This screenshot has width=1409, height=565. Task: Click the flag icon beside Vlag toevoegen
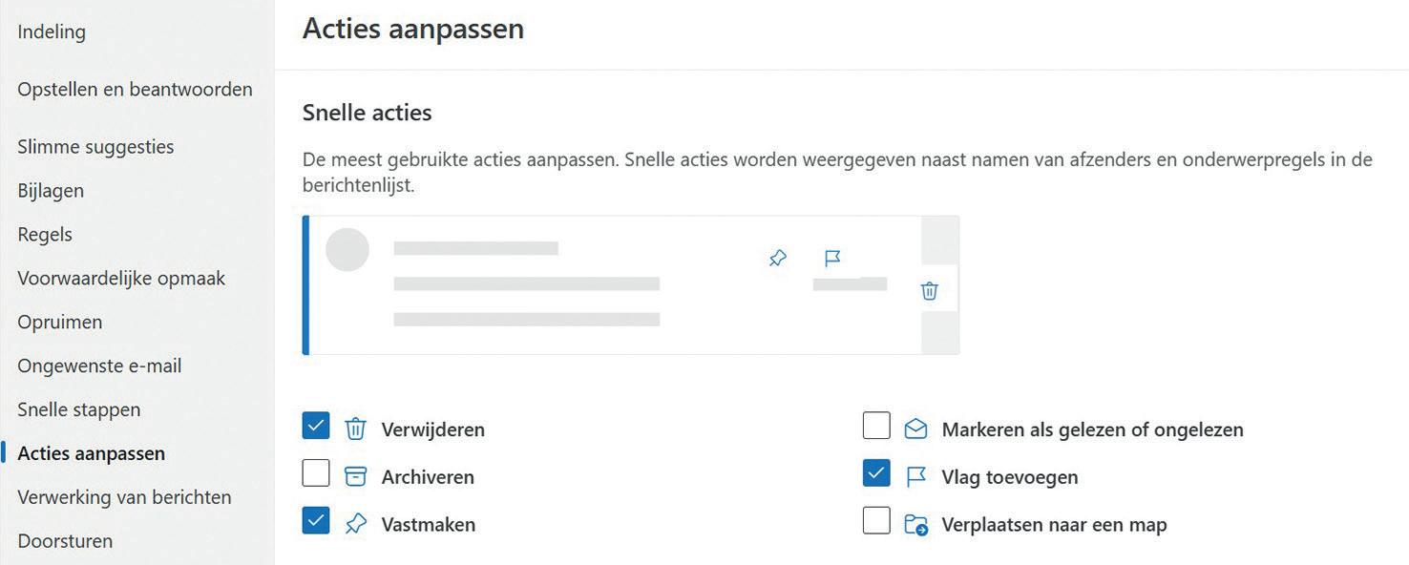click(x=915, y=476)
